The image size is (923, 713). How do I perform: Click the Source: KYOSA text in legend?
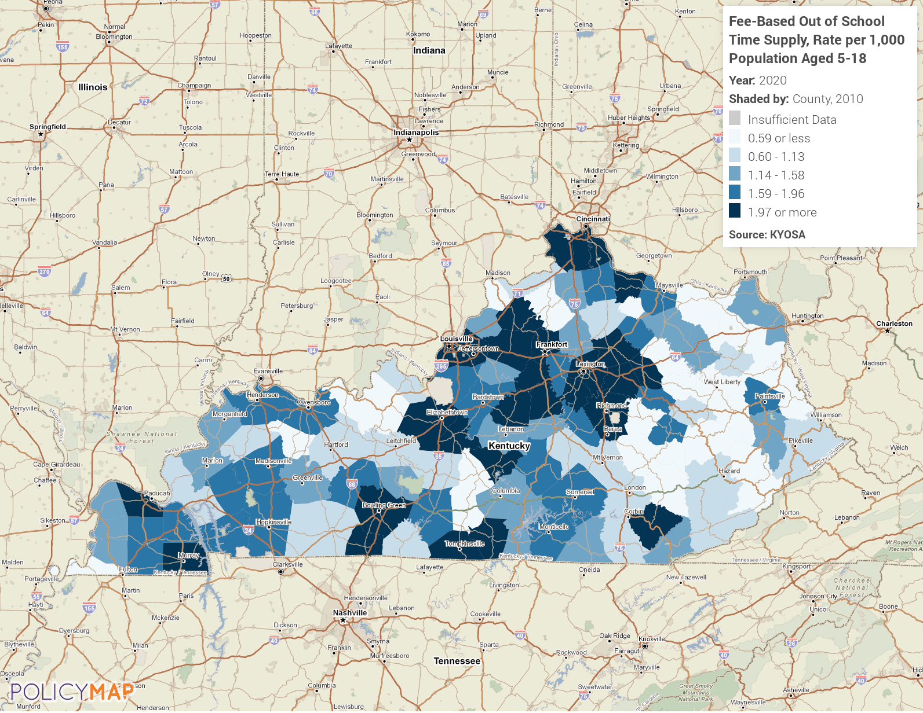point(767,234)
